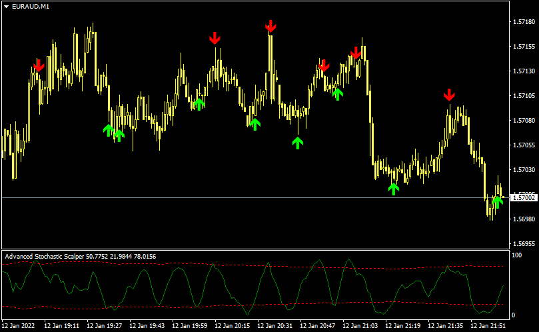Select the isolated green arrow near 1.57055 level
The height and width of the screenshot is (332, 539).
(298, 142)
